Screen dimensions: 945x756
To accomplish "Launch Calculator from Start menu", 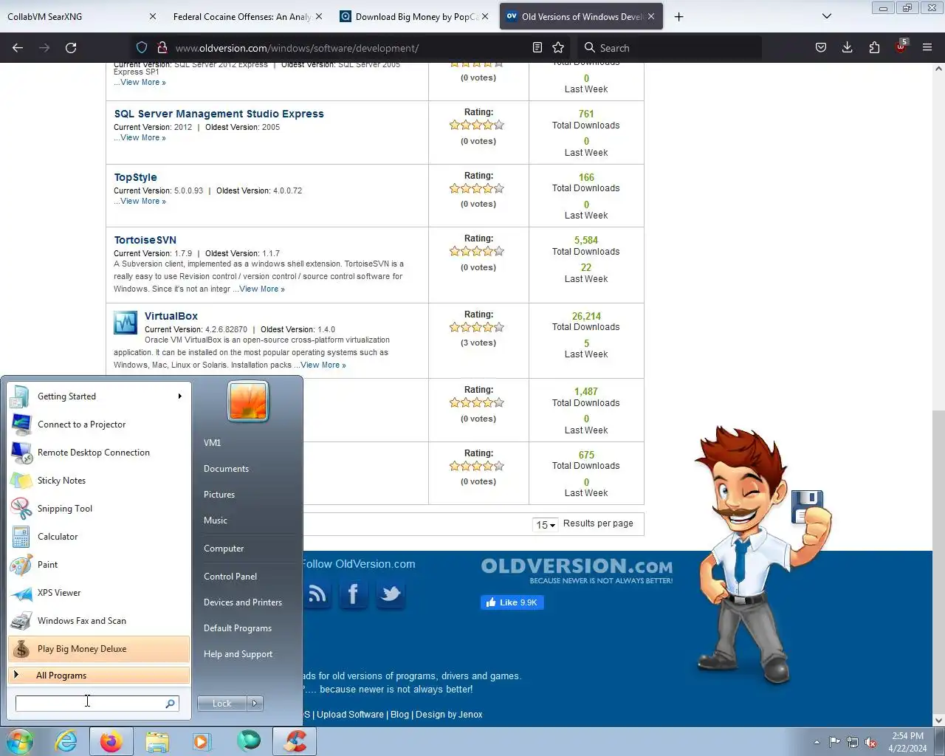I will 98,537.
